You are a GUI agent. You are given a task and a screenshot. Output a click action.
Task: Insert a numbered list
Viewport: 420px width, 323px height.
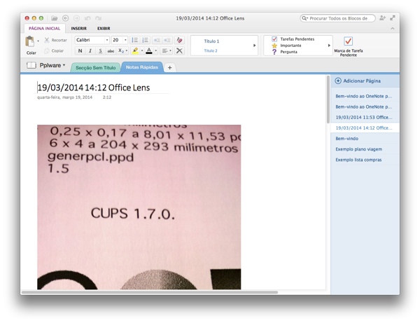click(146, 40)
